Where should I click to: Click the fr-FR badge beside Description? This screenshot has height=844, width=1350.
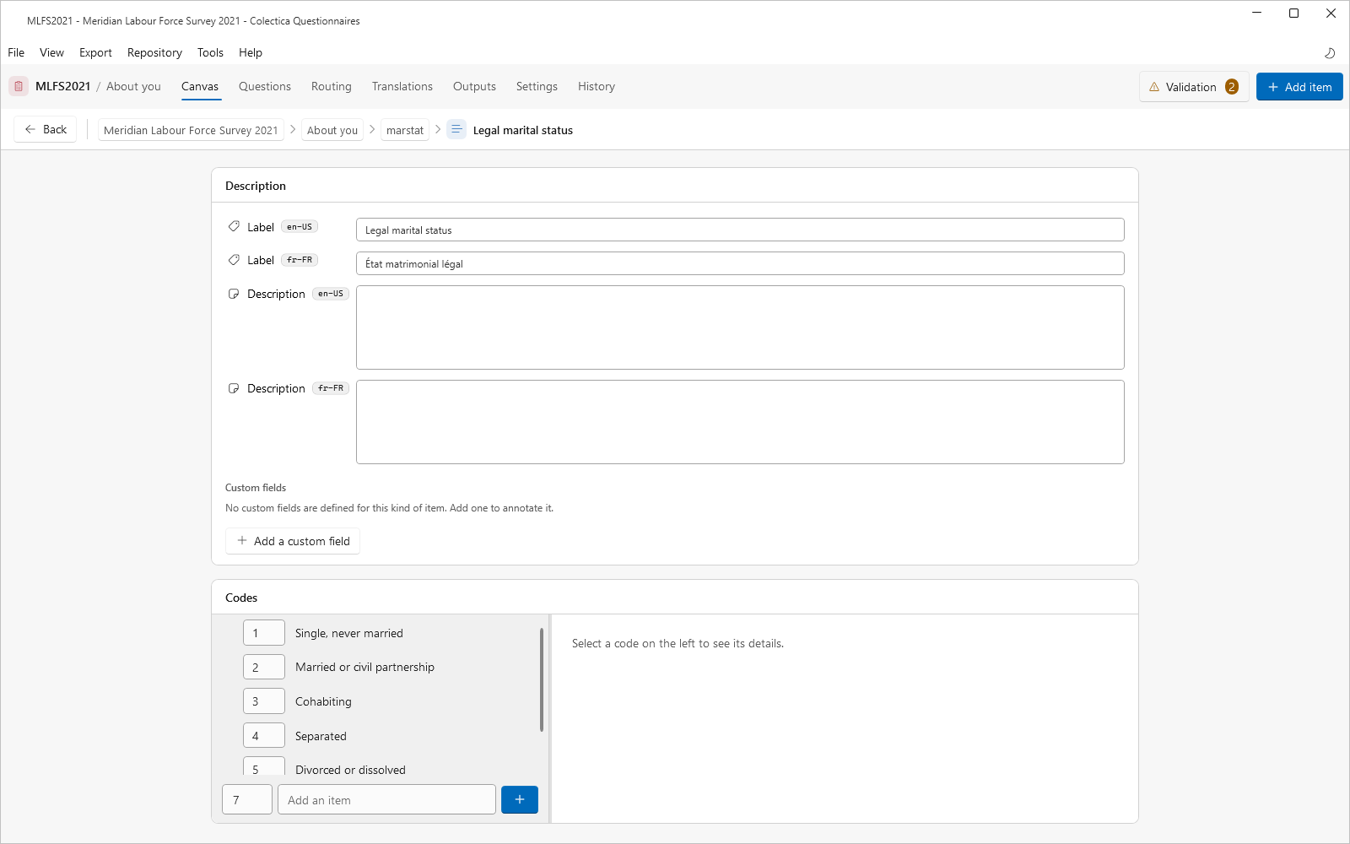point(331,388)
